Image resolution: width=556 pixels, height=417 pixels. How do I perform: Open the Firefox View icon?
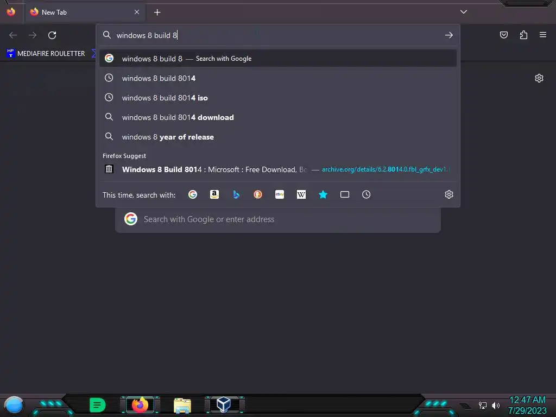(x=11, y=12)
